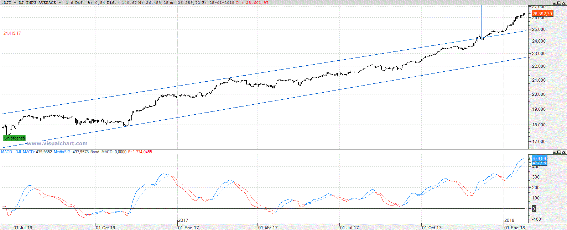Minimize the MACD indicator panel

point(555,152)
